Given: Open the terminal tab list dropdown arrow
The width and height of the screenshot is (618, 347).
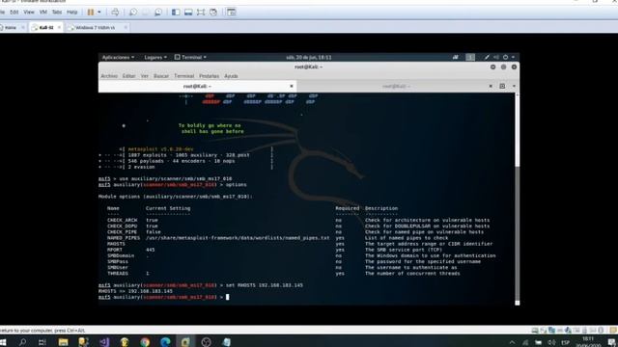Looking at the screenshot, I should pos(514,86).
